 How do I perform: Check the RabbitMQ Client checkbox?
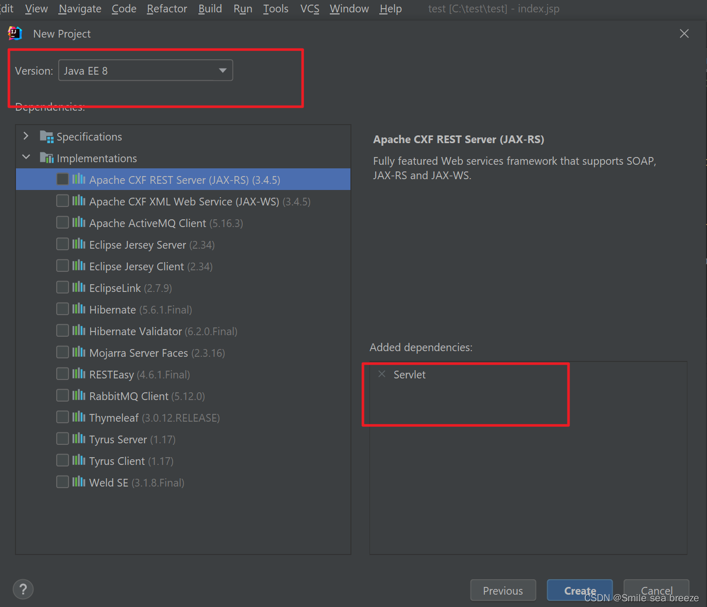click(x=62, y=395)
